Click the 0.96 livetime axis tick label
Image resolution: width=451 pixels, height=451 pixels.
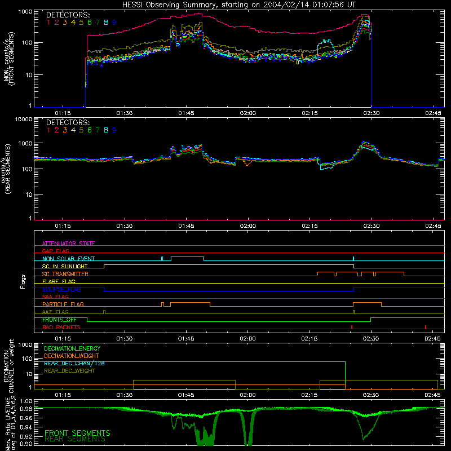[26, 418]
